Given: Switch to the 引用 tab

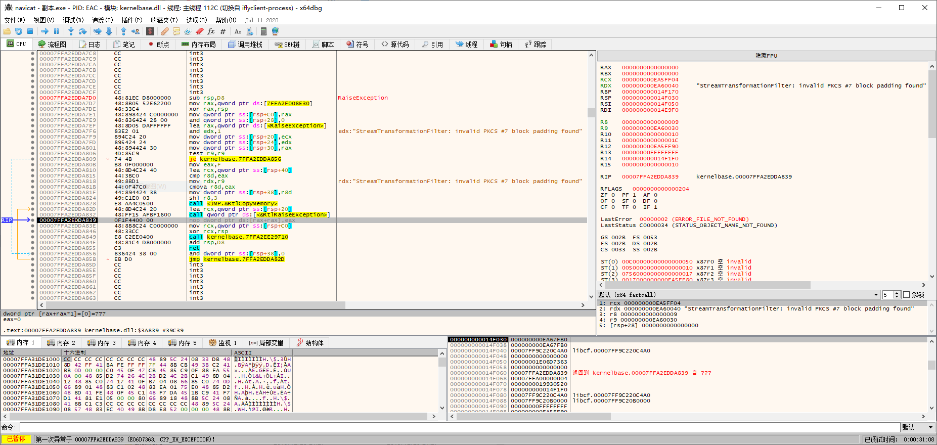Looking at the screenshot, I should click(432, 45).
